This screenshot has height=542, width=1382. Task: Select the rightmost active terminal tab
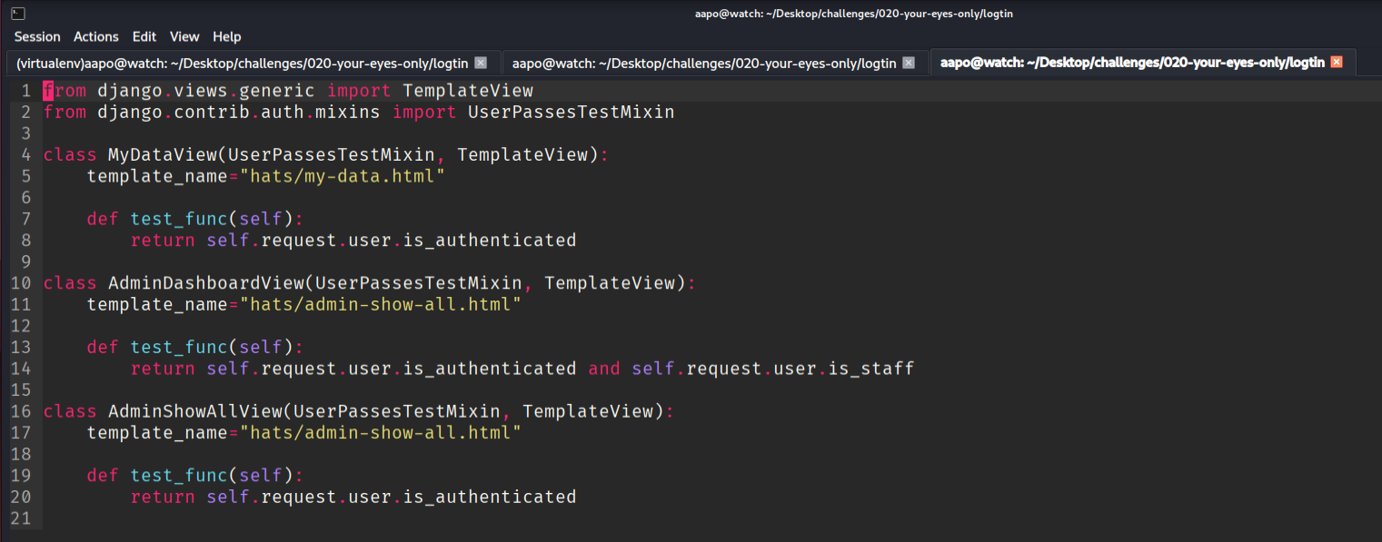coord(1131,63)
